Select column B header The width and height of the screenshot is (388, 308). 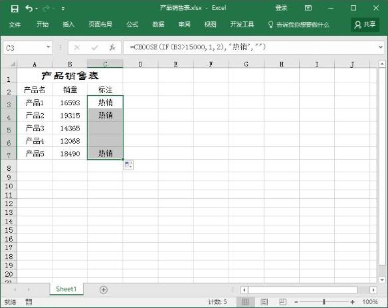(x=70, y=64)
